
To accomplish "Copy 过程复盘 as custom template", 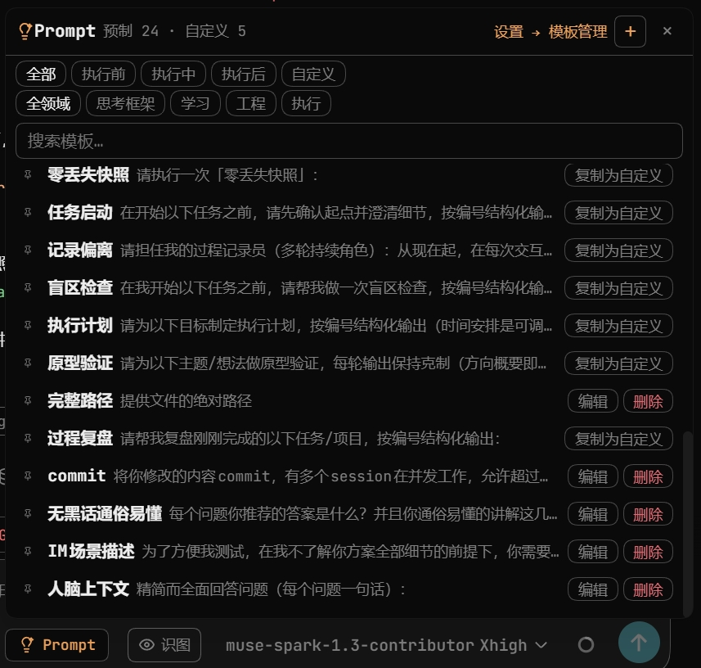I will pyautogui.click(x=618, y=439).
